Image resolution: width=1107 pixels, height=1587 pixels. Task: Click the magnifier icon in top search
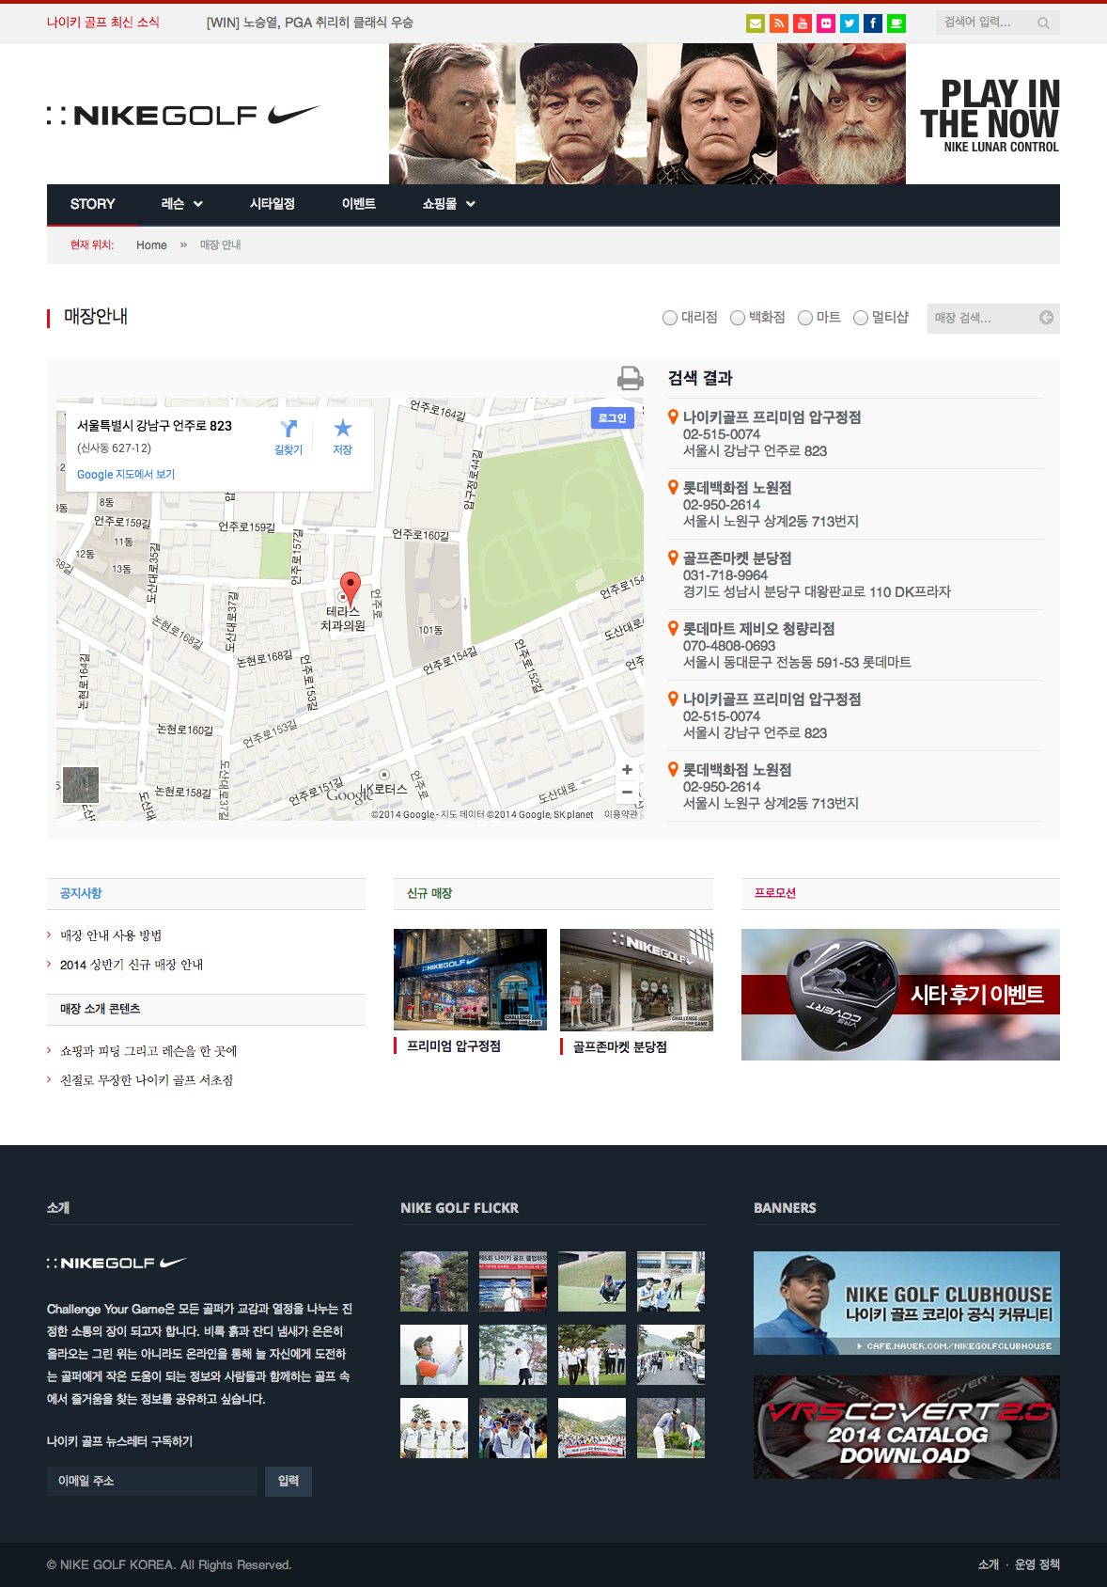(1043, 24)
